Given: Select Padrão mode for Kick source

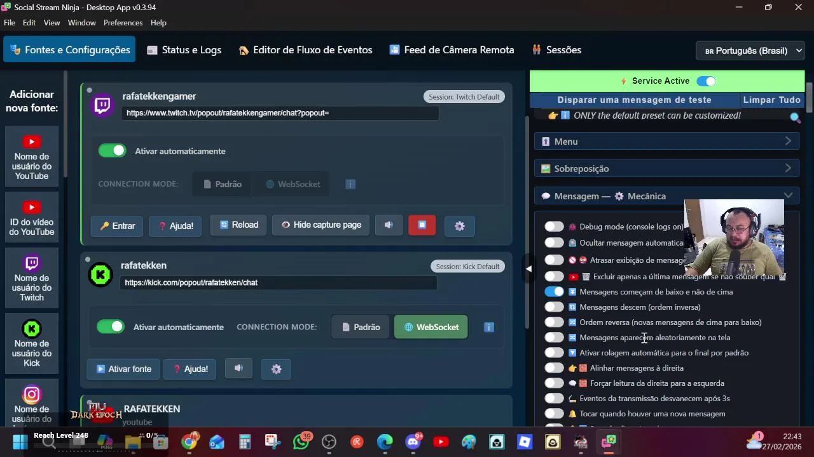Looking at the screenshot, I should point(361,327).
